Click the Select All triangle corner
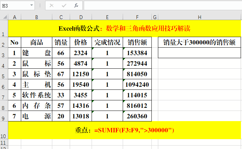This screenshot has height=149, width=242. (5, 17)
